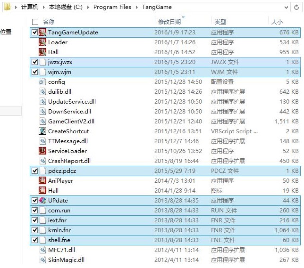Click the folder icon in address bar
304x268 pixels.
7,7
